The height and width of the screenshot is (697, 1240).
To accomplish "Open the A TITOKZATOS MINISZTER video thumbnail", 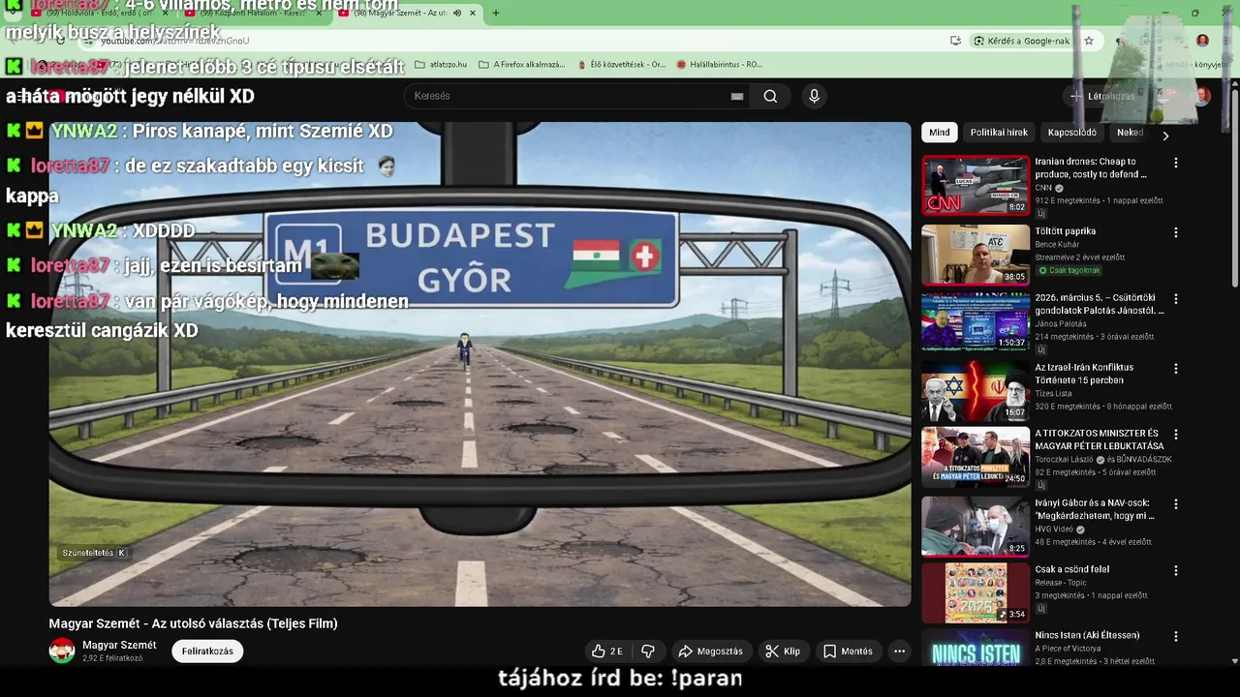I will [976, 457].
